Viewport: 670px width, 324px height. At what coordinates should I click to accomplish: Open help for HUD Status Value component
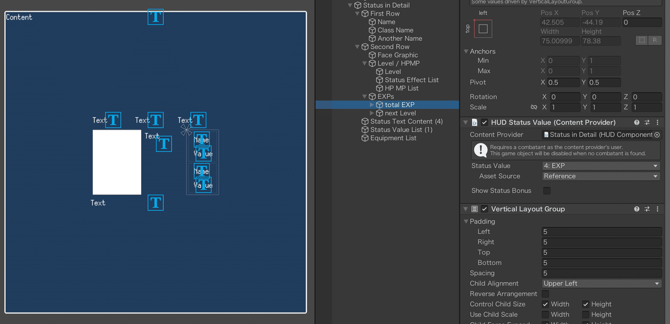click(636, 122)
